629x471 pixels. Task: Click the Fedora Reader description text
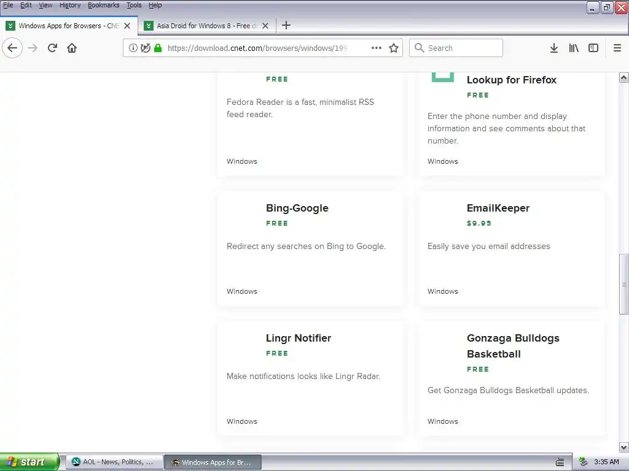(300, 108)
